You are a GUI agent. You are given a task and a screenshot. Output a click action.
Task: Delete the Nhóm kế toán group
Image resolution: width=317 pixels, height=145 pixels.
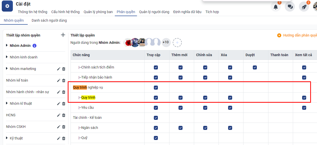64,80
